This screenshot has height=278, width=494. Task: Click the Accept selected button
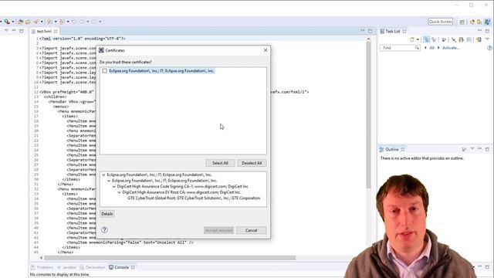coord(218,230)
